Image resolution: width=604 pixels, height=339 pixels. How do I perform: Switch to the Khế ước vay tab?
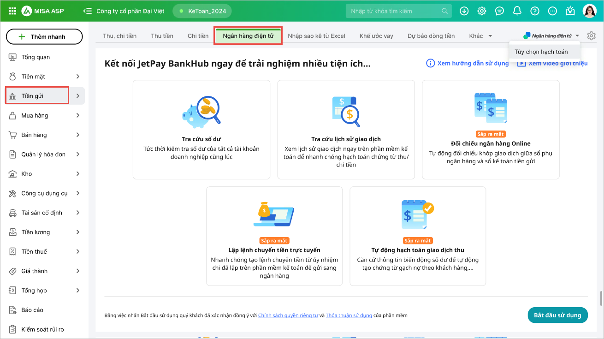click(376, 36)
